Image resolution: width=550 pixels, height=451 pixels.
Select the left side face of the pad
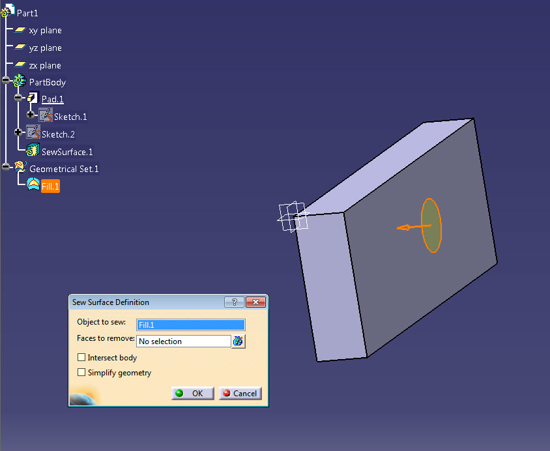[330, 287]
